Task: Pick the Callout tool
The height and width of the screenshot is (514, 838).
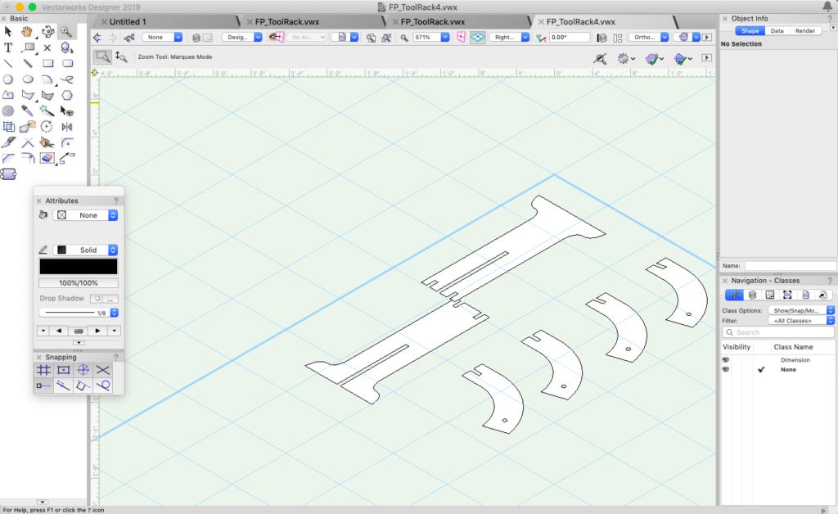Action: 28,47
